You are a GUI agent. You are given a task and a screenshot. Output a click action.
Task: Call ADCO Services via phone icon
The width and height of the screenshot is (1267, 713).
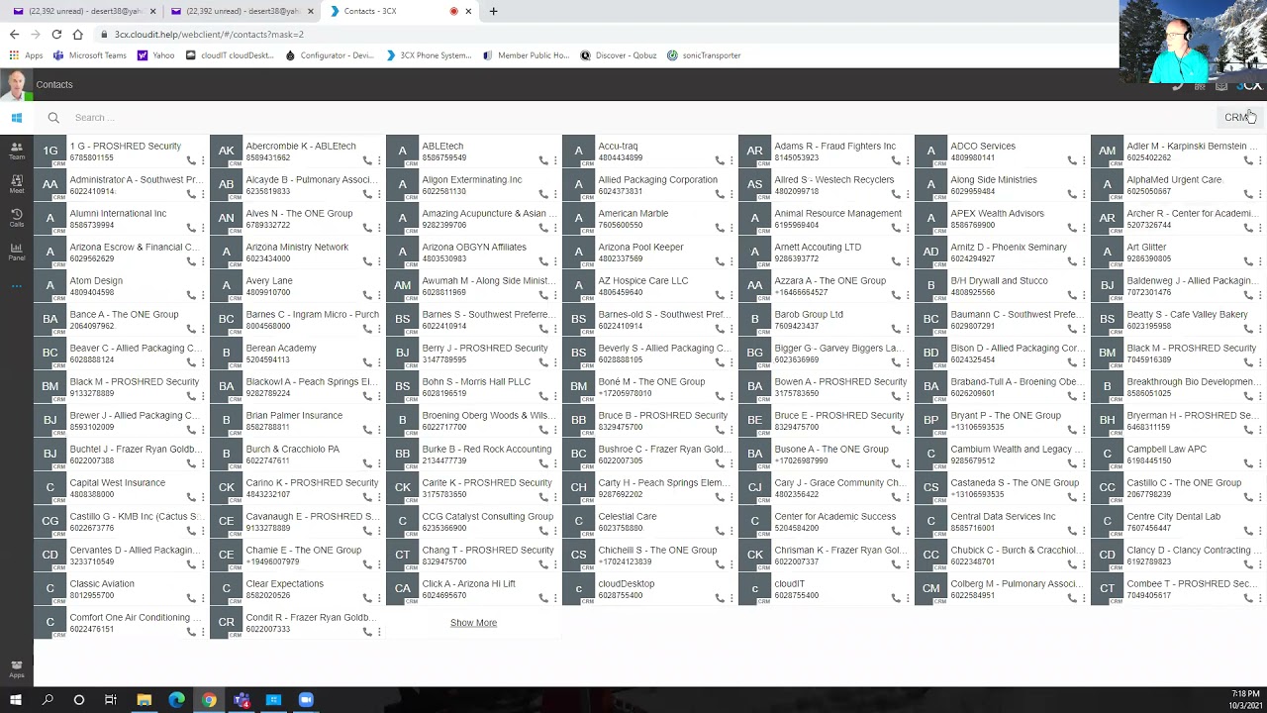click(x=1072, y=160)
